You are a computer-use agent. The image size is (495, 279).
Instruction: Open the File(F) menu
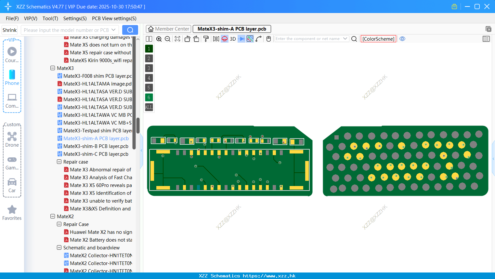[12, 19]
